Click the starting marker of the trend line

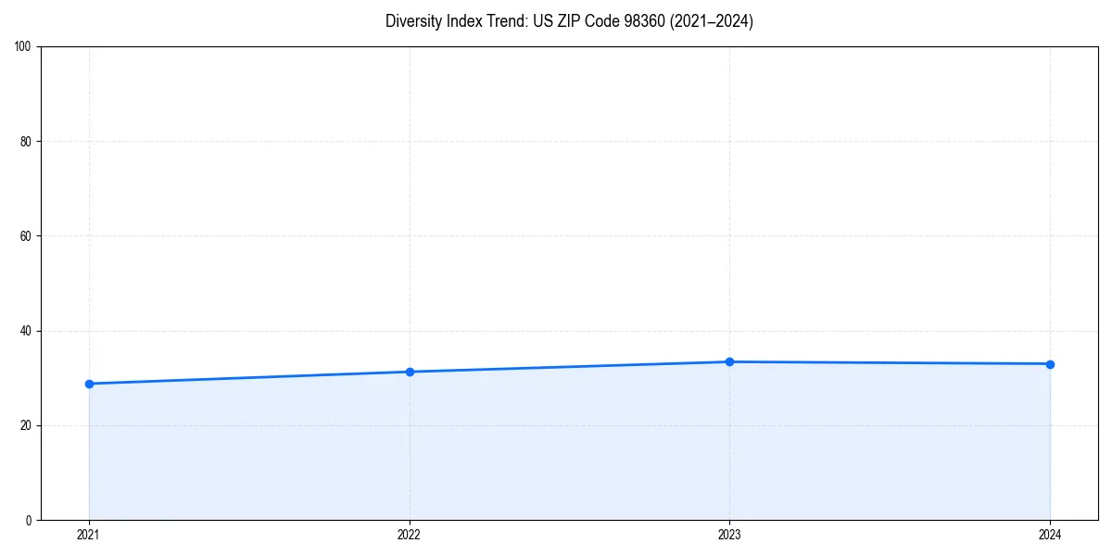coord(89,382)
